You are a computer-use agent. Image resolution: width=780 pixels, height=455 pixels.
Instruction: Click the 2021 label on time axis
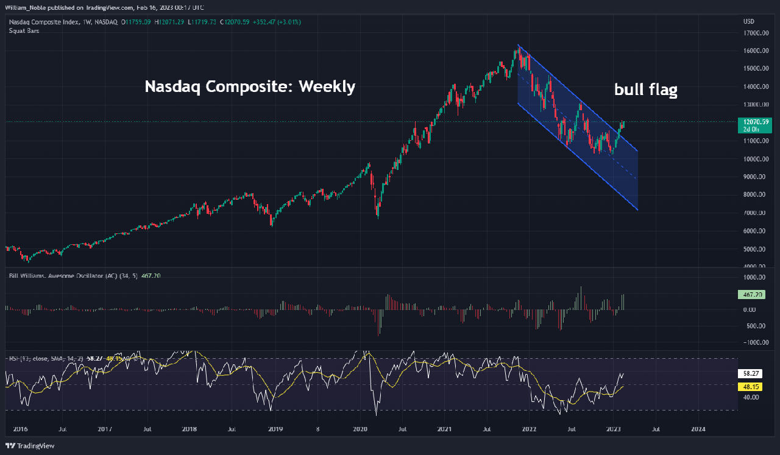tap(445, 429)
